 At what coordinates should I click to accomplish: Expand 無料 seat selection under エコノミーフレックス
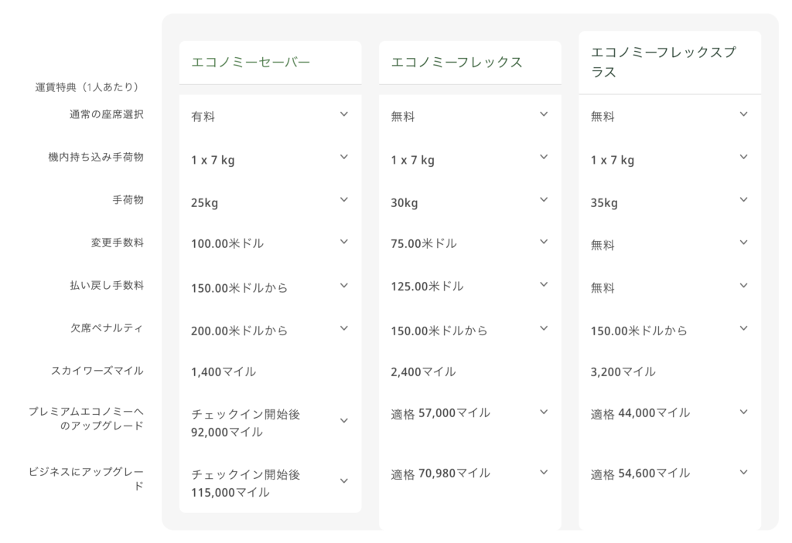click(x=544, y=114)
